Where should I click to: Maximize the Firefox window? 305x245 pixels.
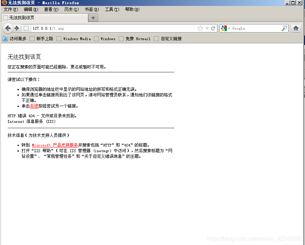click(293, 3)
